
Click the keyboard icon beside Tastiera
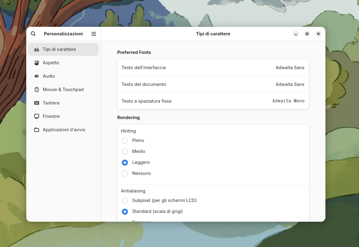tap(37, 103)
